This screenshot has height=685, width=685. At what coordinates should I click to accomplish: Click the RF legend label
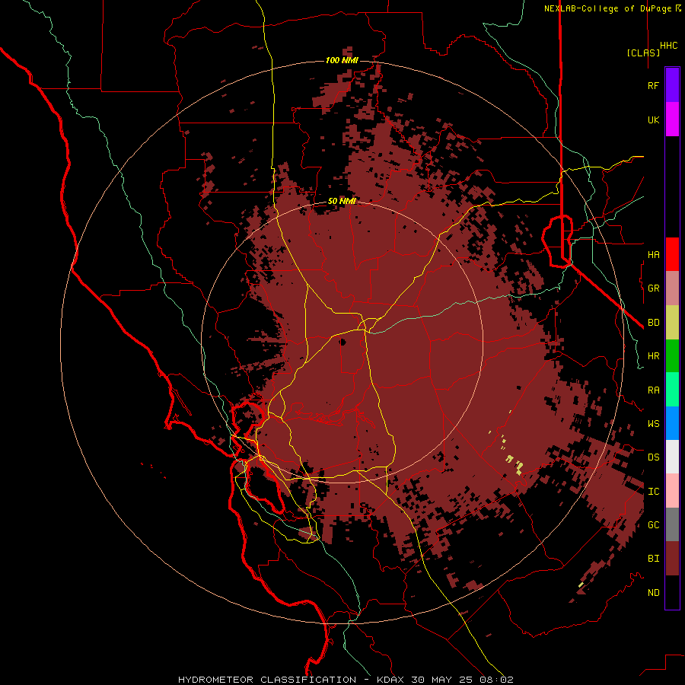(x=653, y=85)
